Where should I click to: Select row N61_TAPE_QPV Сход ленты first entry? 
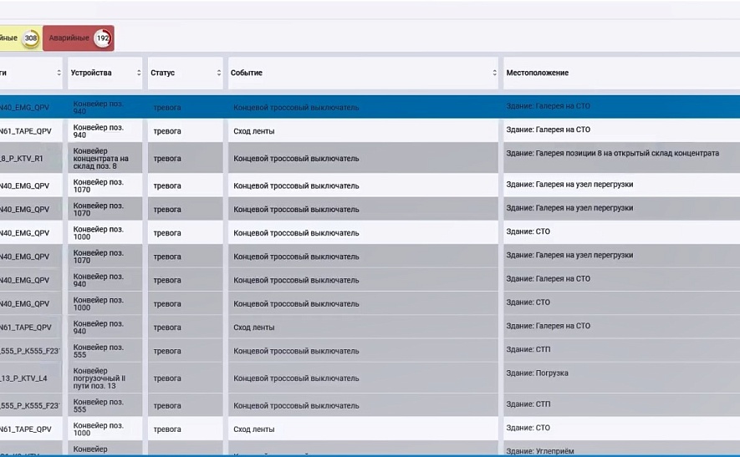click(370, 130)
